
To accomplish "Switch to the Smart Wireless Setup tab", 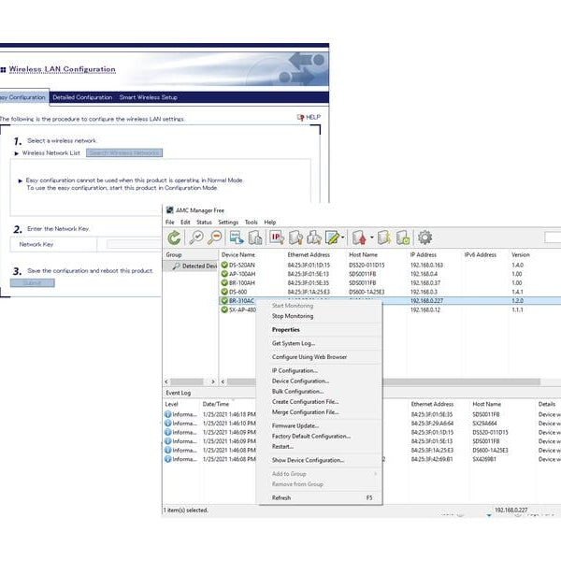I will pyautogui.click(x=148, y=97).
